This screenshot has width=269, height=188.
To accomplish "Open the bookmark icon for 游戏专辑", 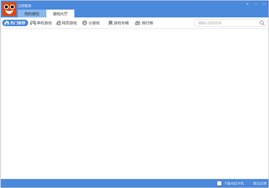I will 110,23.
